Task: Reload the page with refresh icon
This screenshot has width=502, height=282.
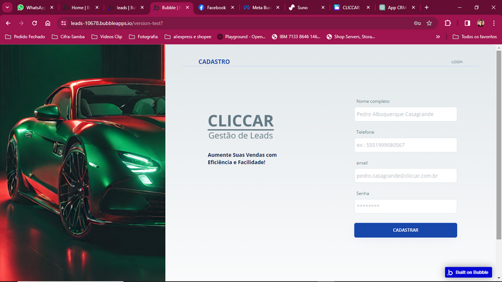Action: (x=34, y=23)
